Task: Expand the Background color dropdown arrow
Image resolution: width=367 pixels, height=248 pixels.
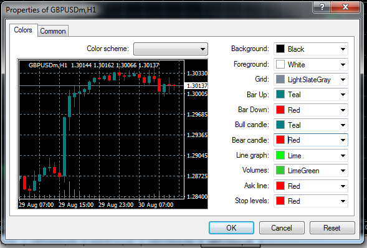Action: 343,49
